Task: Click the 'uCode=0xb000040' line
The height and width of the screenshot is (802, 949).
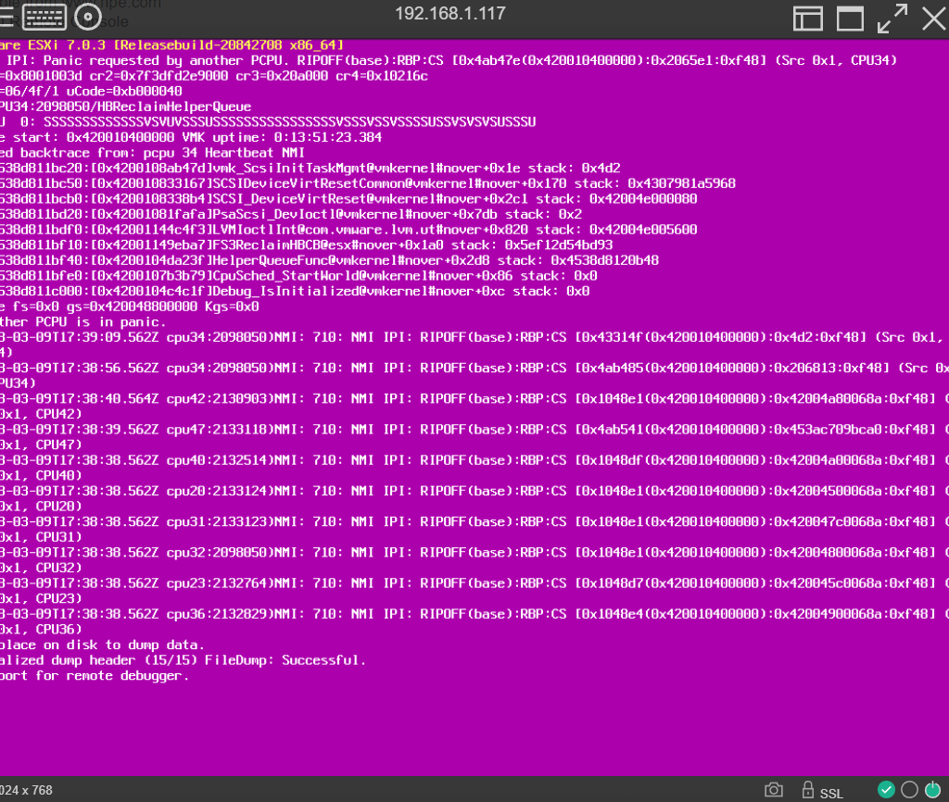Action: point(91,91)
